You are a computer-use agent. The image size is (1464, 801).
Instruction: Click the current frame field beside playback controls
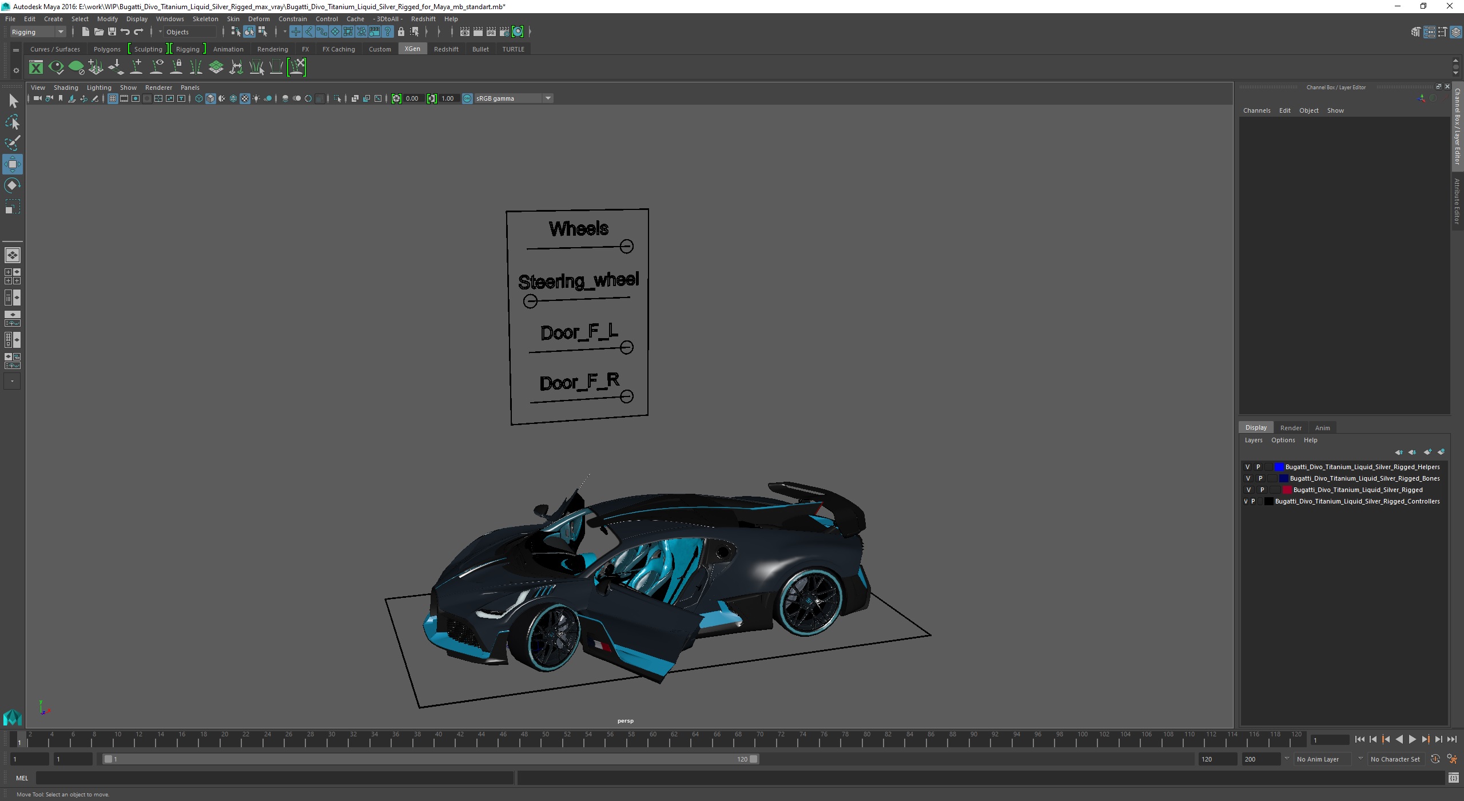pos(1330,740)
